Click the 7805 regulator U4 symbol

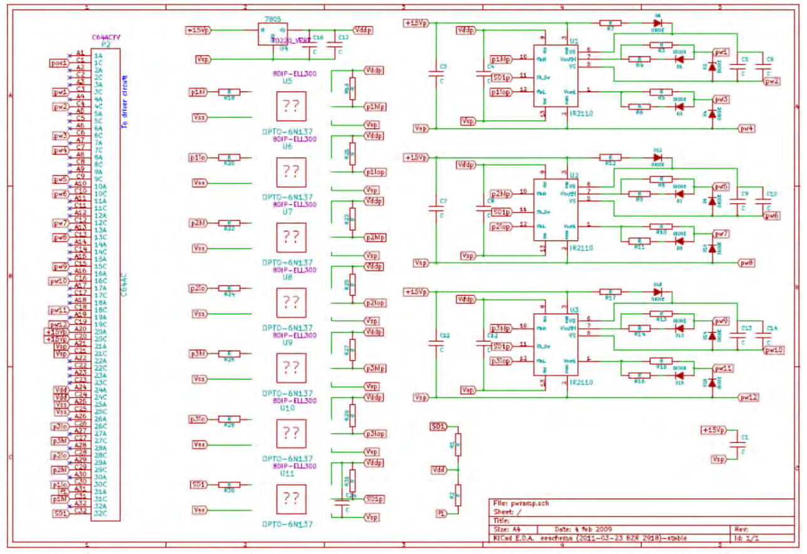pos(273,35)
